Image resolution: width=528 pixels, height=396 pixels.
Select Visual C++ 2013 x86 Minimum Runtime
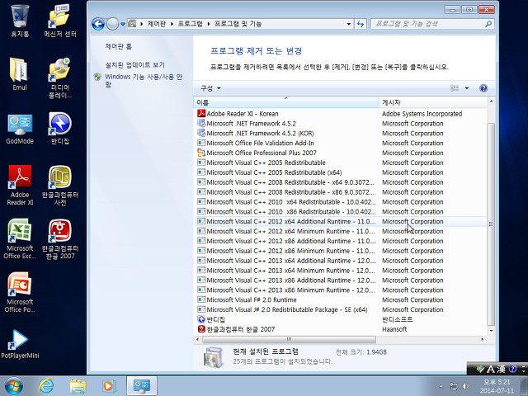340,290
